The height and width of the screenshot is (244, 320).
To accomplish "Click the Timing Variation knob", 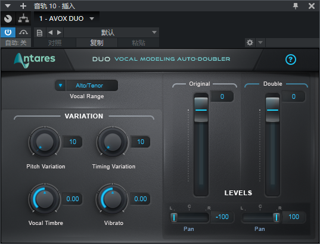I will pyautogui.click(x=113, y=142).
